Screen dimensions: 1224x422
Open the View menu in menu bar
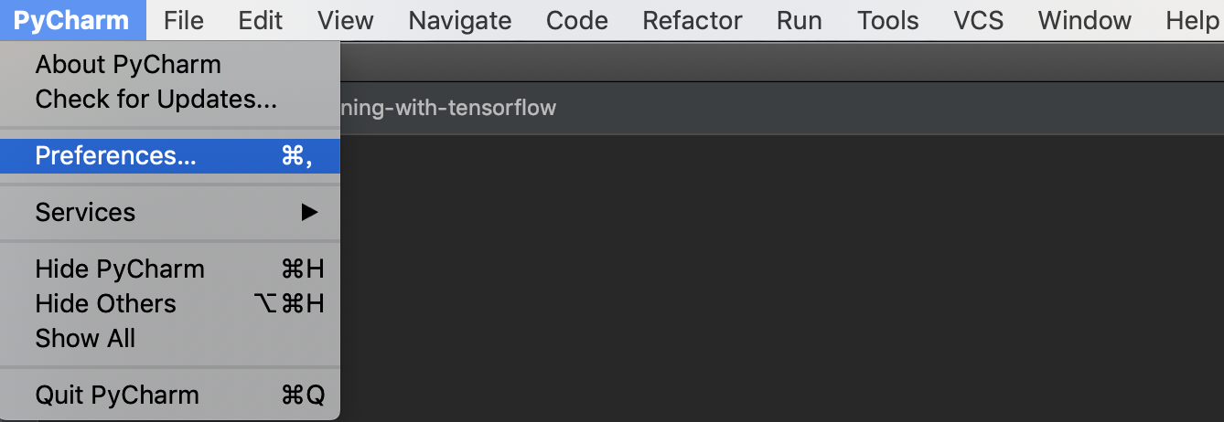click(x=346, y=20)
